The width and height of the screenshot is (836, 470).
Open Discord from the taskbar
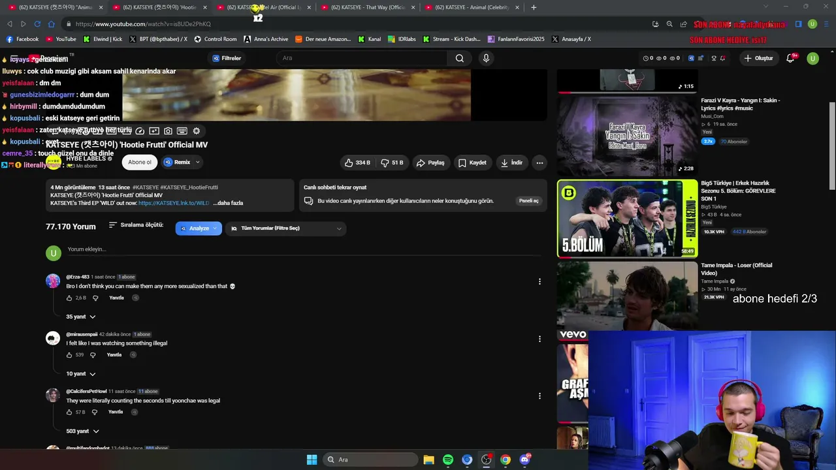[x=524, y=460]
